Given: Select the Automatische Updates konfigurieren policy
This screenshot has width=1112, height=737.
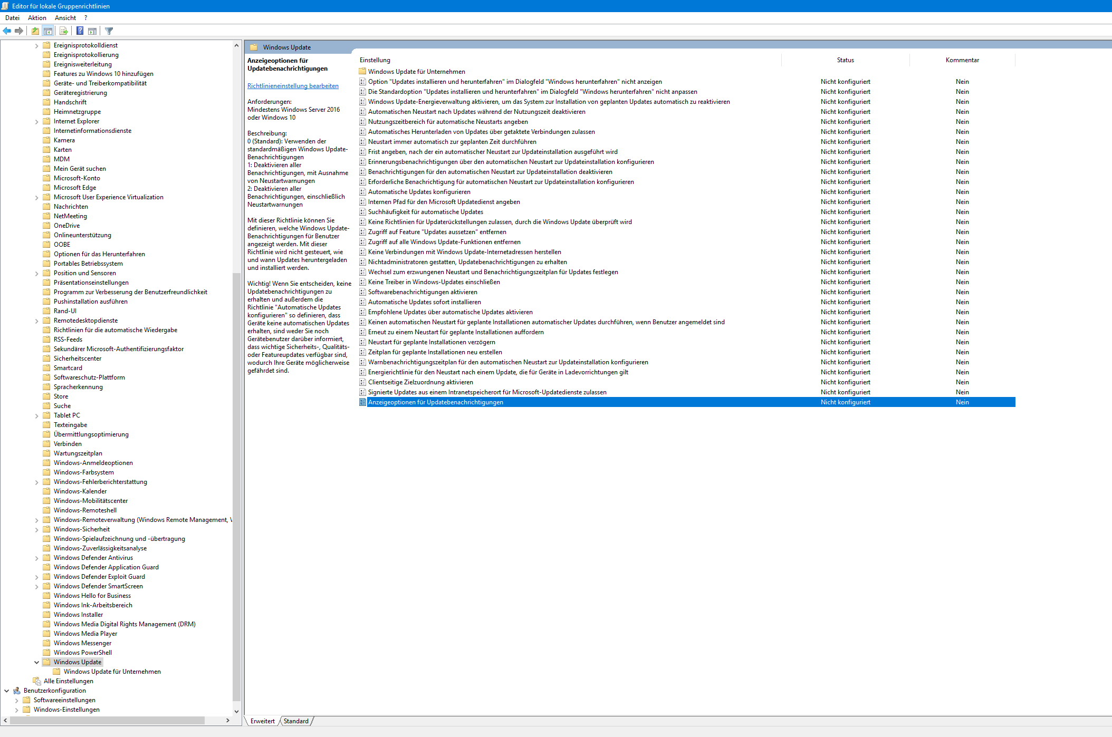Looking at the screenshot, I should 419,192.
